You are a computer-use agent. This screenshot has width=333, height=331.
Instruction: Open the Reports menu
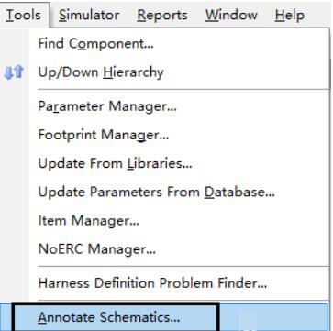pos(162,15)
